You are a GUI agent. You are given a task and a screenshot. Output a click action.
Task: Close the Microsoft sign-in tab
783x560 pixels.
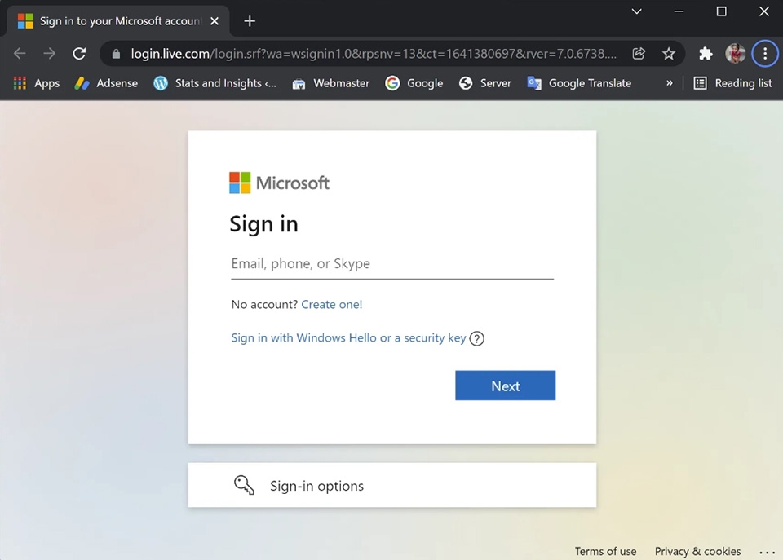(x=215, y=21)
